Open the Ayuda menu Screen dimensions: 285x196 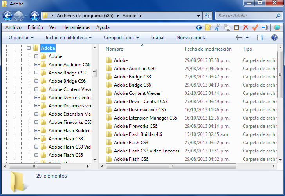pyautogui.click(x=103, y=27)
